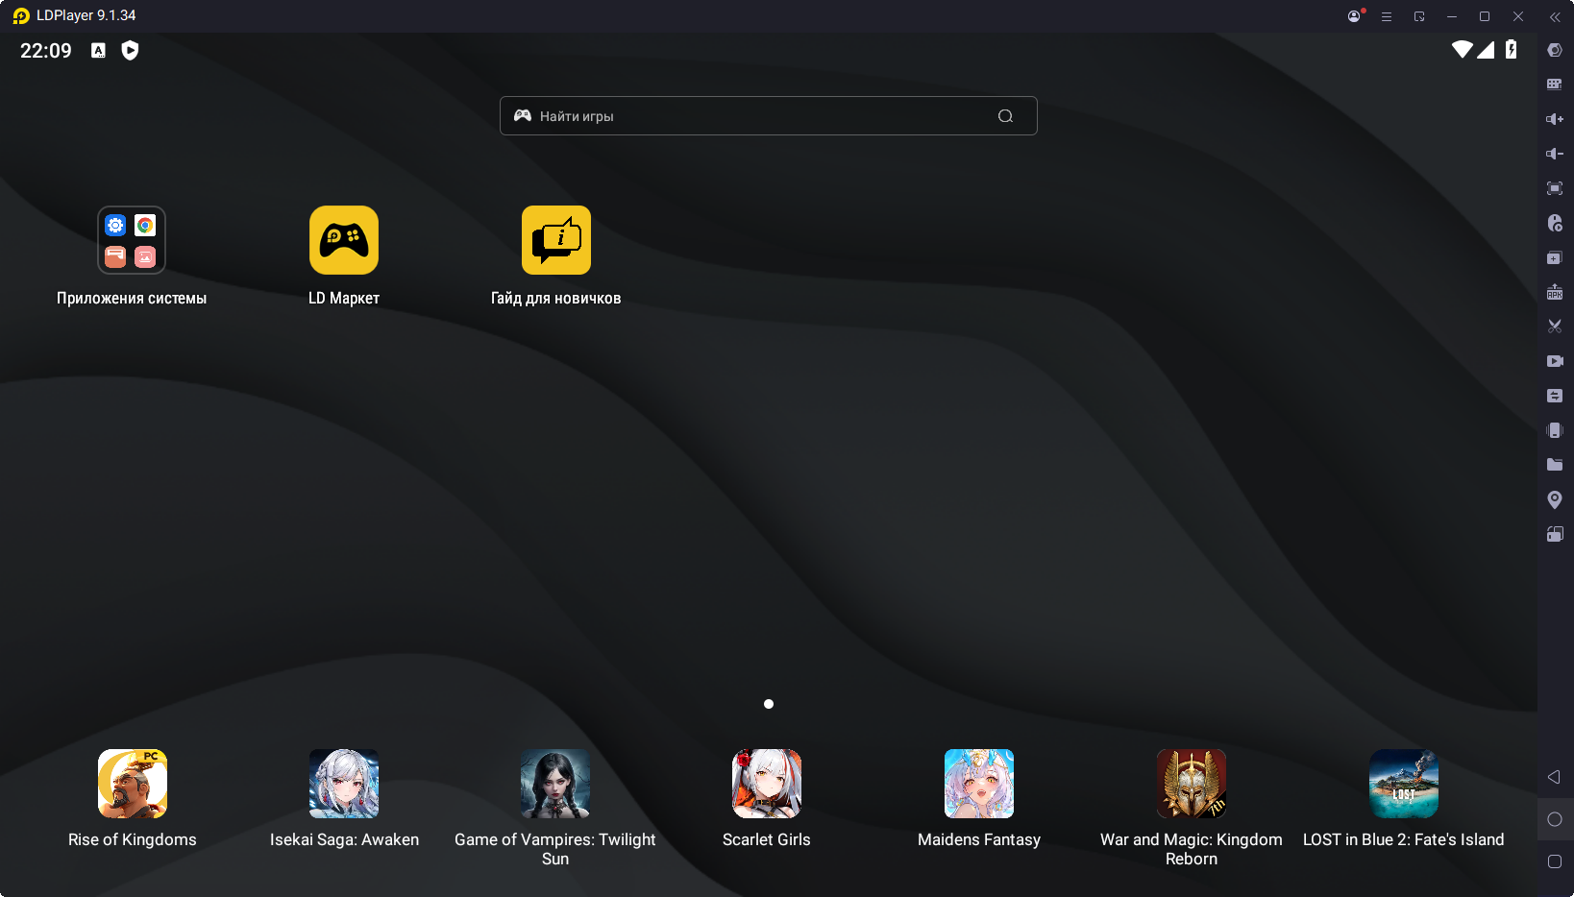The width and height of the screenshot is (1574, 897).
Task: Launch Scarlet Girls game
Action: tap(767, 784)
